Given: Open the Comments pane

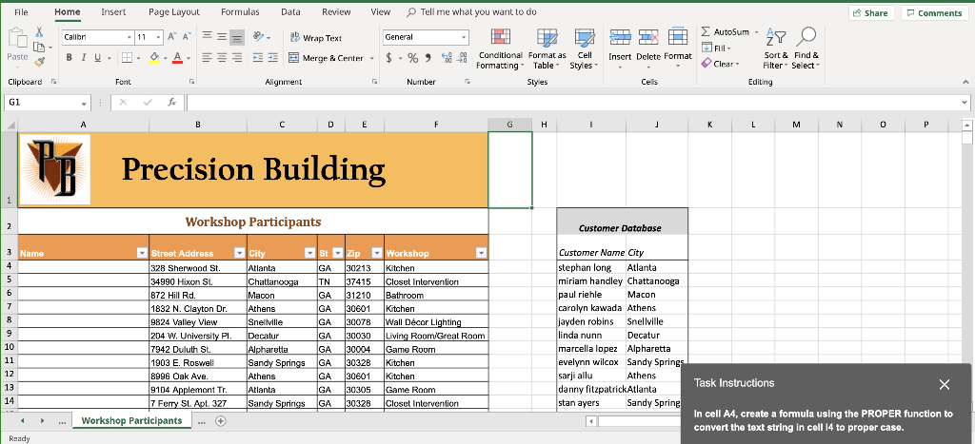Looking at the screenshot, I should click(934, 13).
